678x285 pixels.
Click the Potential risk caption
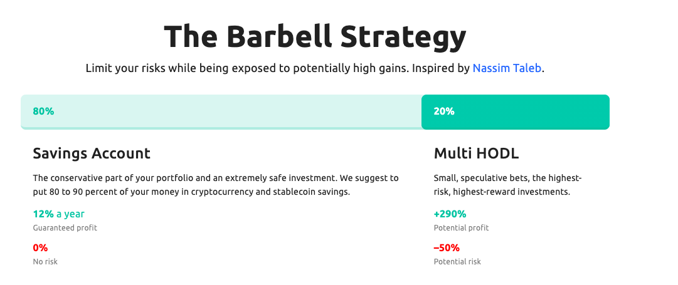(x=457, y=261)
